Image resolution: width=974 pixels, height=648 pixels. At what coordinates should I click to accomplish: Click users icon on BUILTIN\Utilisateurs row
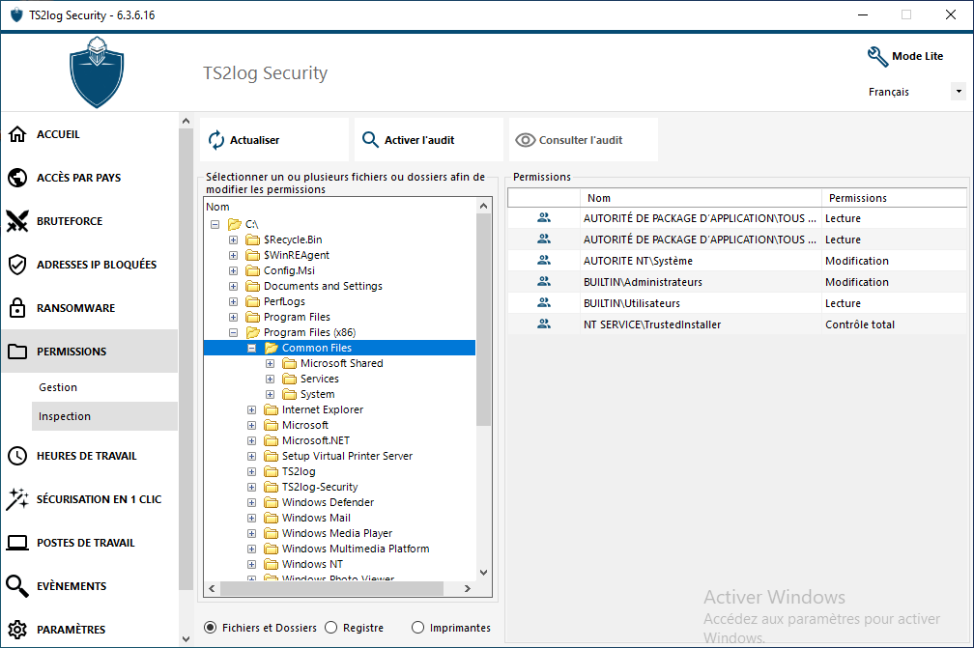pos(544,302)
